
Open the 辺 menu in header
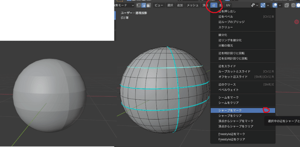(214, 5)
